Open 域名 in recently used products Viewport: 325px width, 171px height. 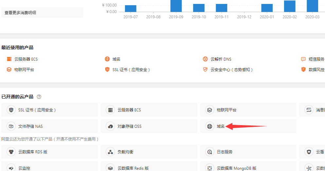click(116, 59)
